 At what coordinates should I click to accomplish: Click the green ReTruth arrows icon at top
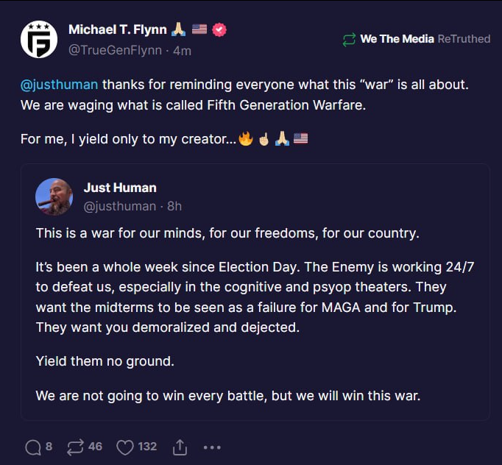click(349, 39)
